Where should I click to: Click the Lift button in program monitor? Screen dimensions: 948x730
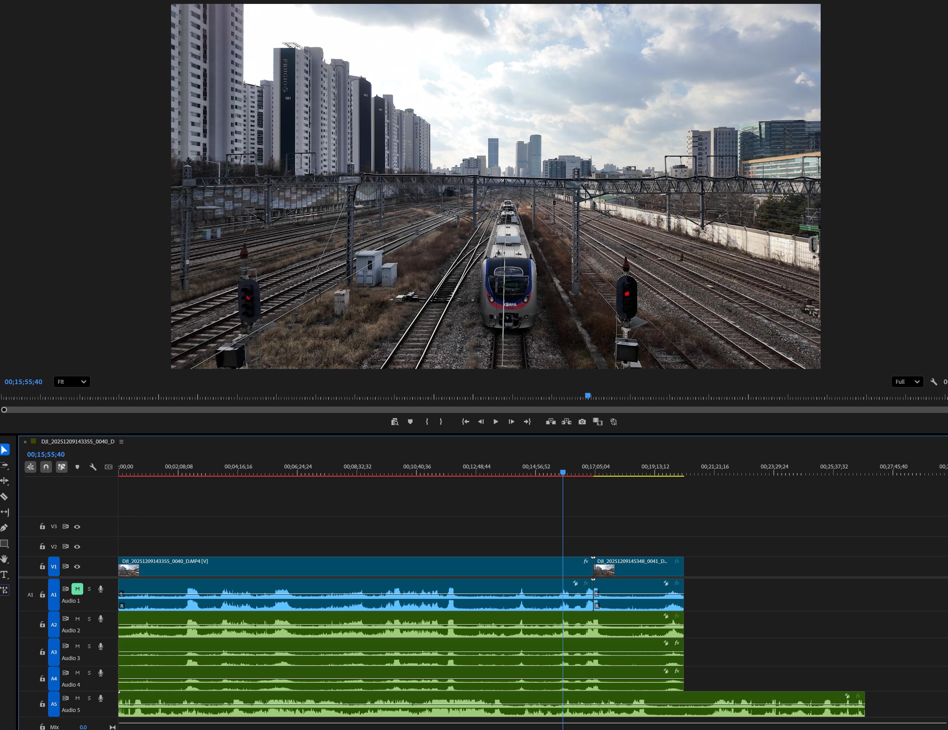(x=550, y=422)
